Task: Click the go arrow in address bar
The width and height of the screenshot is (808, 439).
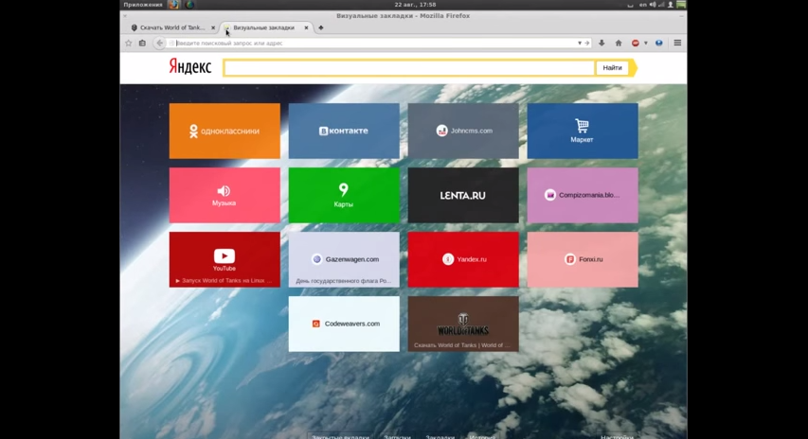Action: tap(586, 44)
